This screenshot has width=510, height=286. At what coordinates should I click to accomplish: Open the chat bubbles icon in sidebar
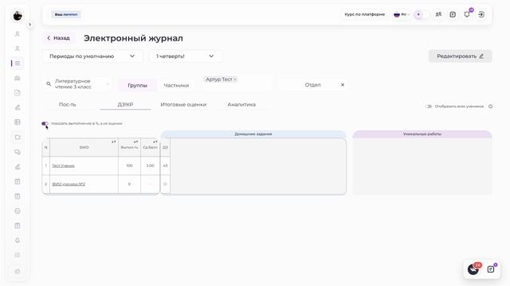[x=18, y=152]
